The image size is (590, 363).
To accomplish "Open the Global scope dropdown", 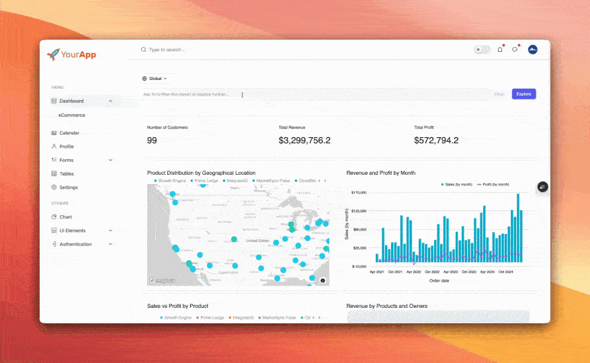I will (155, 79).
